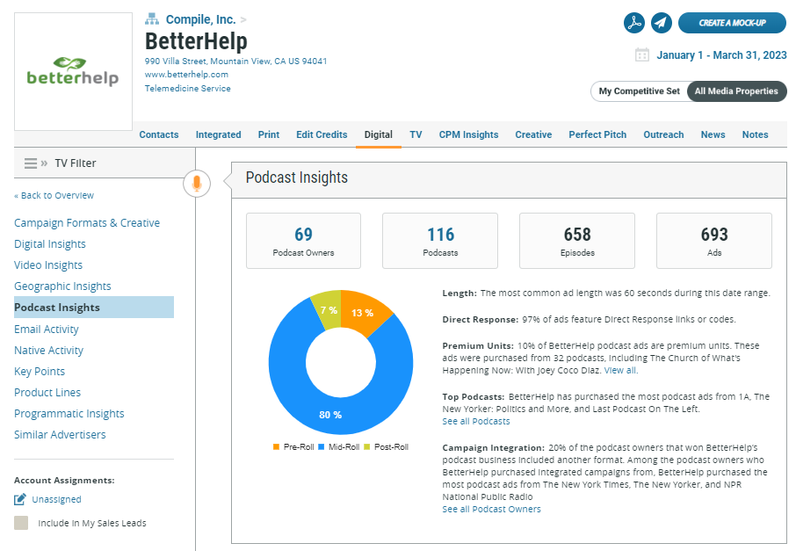
Task: Open Geographic Insights in the sidebar
Action: (x=62, y=286)
